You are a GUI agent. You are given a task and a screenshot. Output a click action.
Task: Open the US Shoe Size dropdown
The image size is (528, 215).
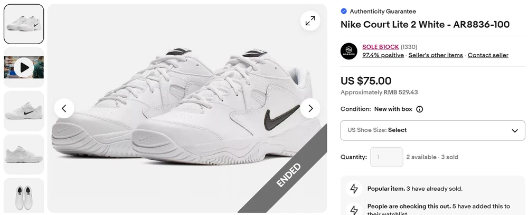tap(432, 130)
